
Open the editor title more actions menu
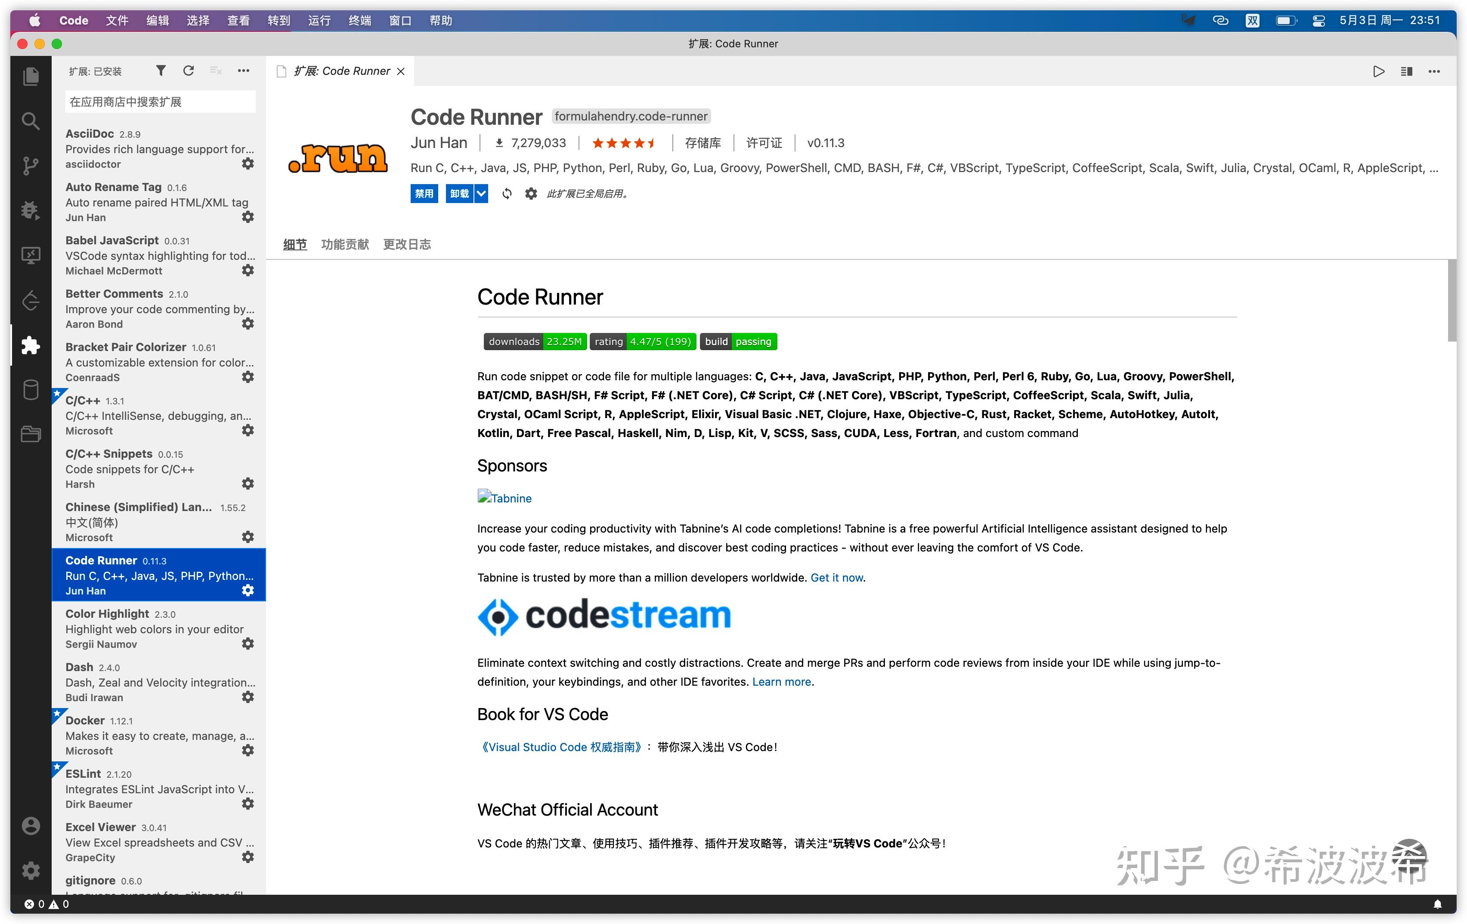point(1433,71)
